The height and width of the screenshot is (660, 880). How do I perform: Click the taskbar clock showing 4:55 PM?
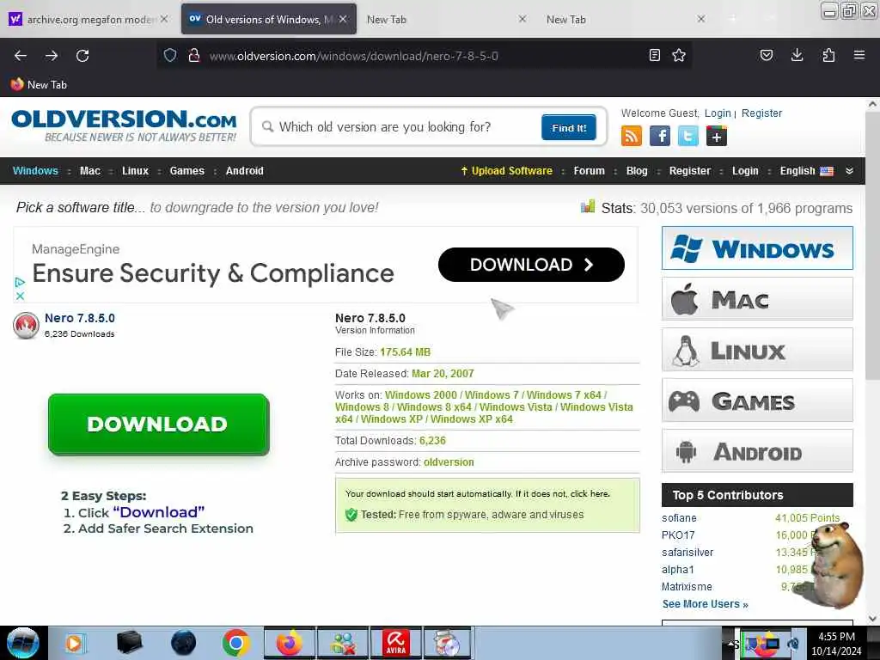point(836,644)
